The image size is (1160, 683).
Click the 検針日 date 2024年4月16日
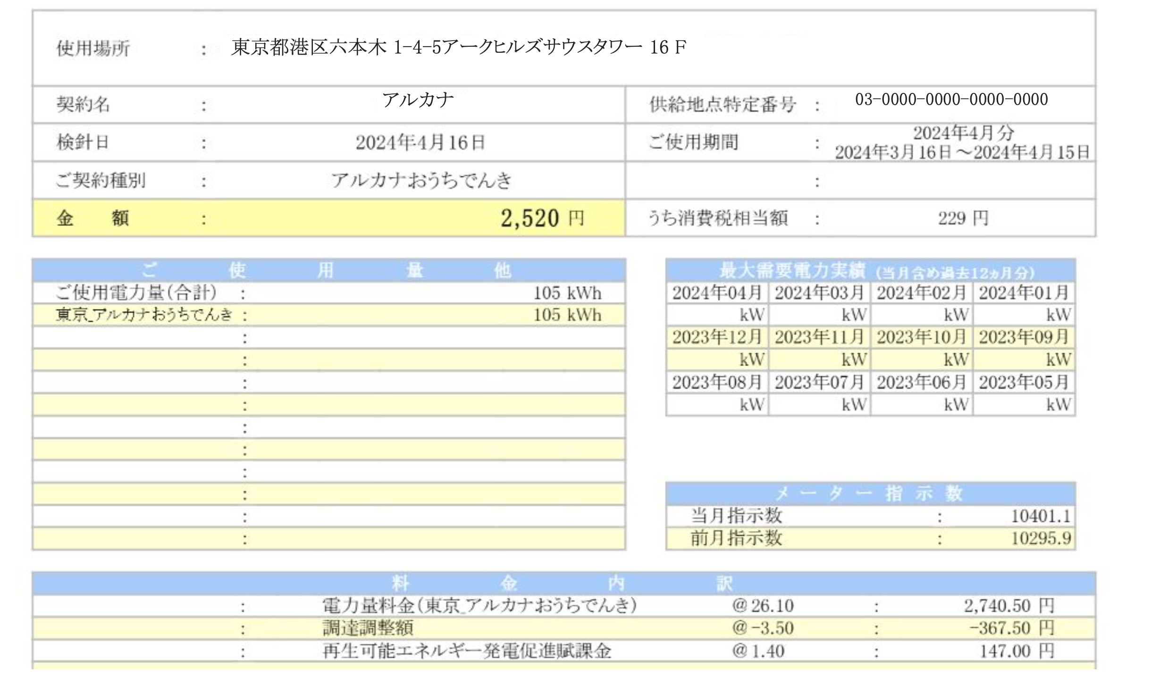pyautogui.click(x=420, y=142)
